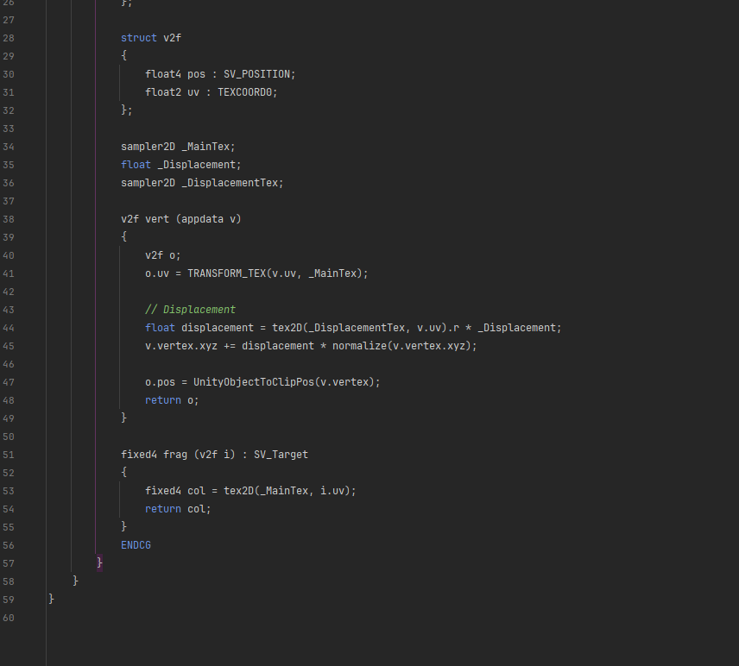The image size is (739, 666).
Task: Click 'SV_POSITION' semantic on line 30
Action: [x=256, y=74]
